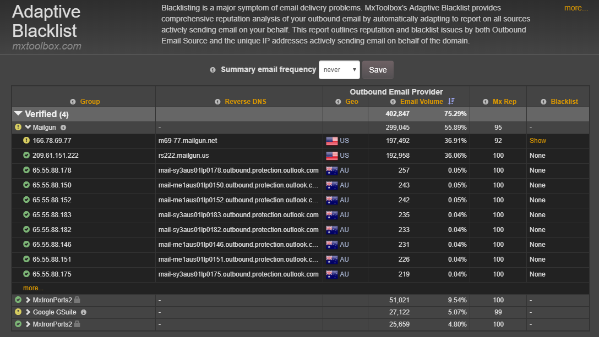The width and height of the screenshot is (599, 337).
Task: Click reverse DNS m69-77.mailgun.net
Action: coord(188,140)
